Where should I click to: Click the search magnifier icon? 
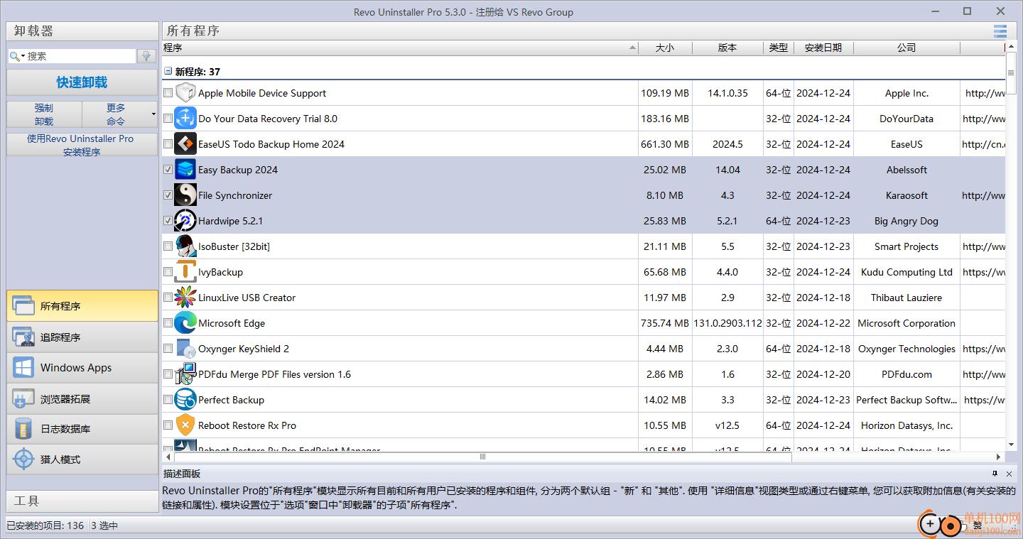14,56
